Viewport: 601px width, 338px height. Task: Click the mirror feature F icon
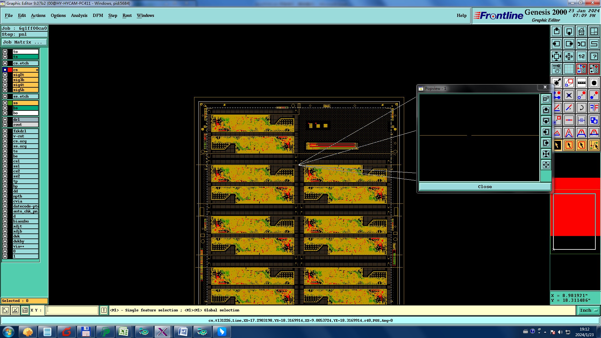(x=594, y=108)
